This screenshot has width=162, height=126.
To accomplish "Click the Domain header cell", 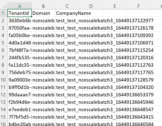I will [43, 13].
